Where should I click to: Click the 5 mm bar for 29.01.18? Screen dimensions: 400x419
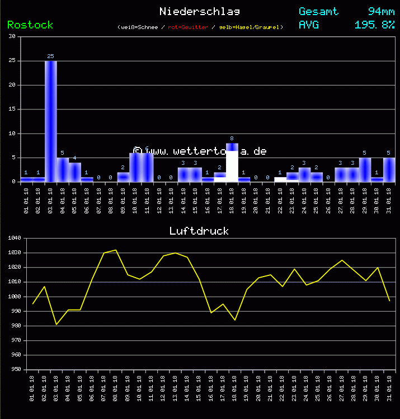[x=365, y=170]
